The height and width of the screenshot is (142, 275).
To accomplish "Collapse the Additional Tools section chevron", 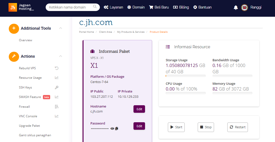I will pos(60,28).
